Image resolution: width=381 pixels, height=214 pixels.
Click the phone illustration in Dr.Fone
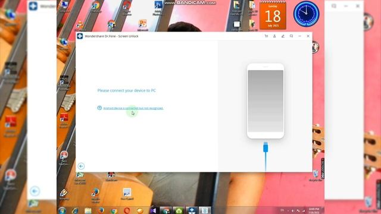pyautogui.click(x=266, y=101)
